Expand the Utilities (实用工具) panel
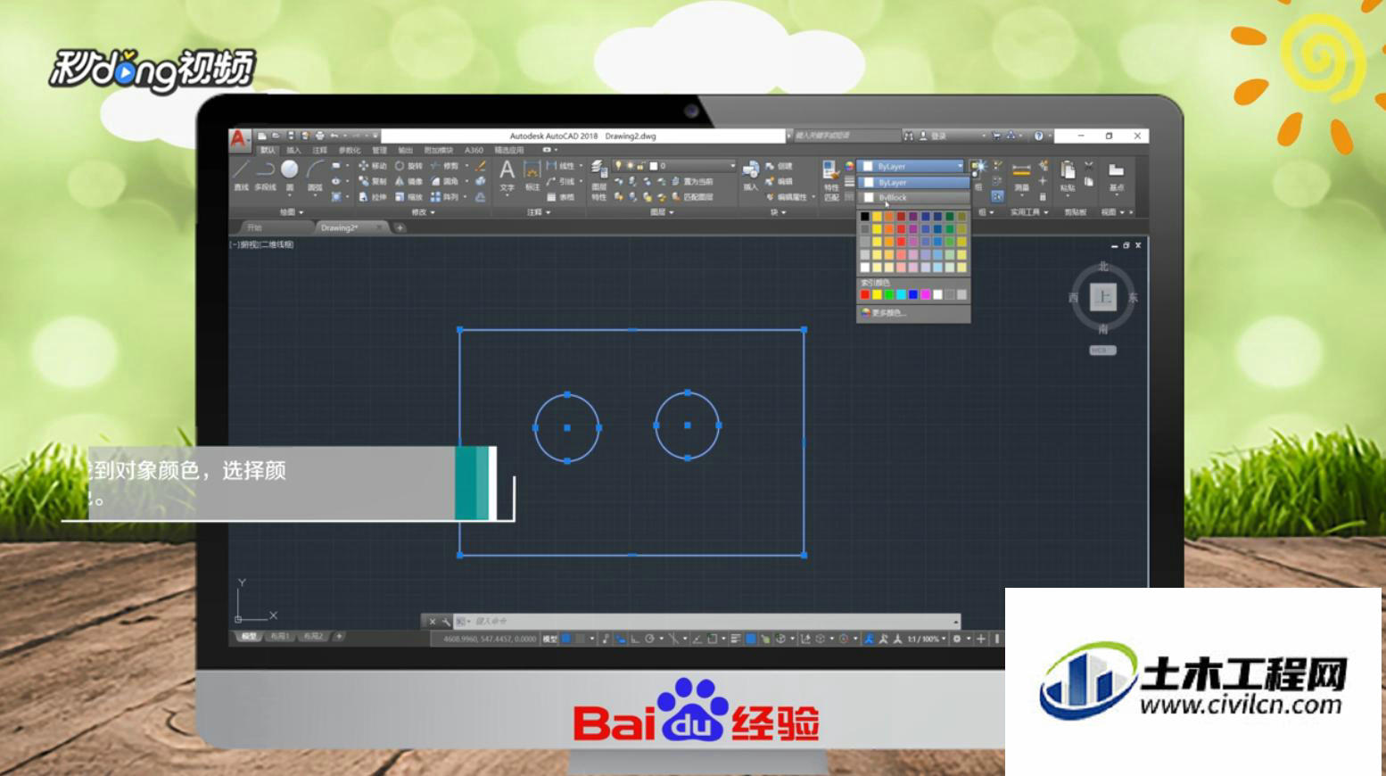The image size is (1386, 776). pyautogui.click(x=1029, y=212)
